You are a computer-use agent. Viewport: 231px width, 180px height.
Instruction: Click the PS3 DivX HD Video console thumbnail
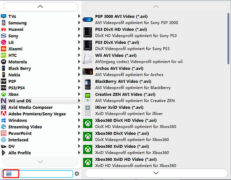pos(88,32)
